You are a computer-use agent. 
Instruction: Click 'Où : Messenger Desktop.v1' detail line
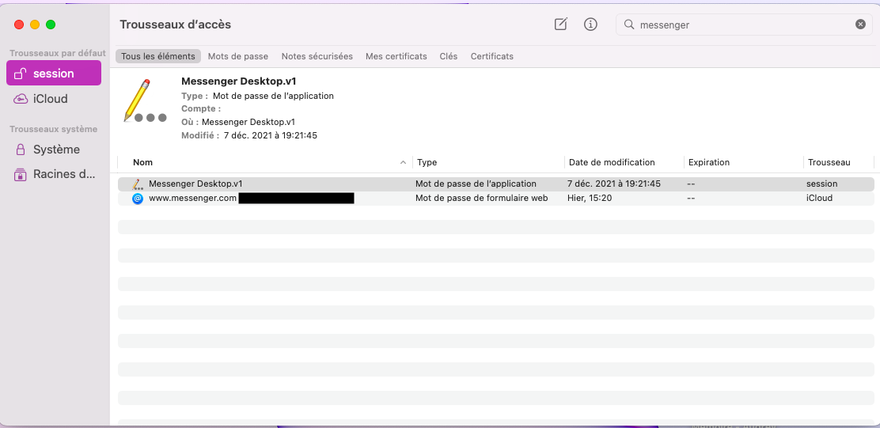pyautogui.click(x=238, y=123)
